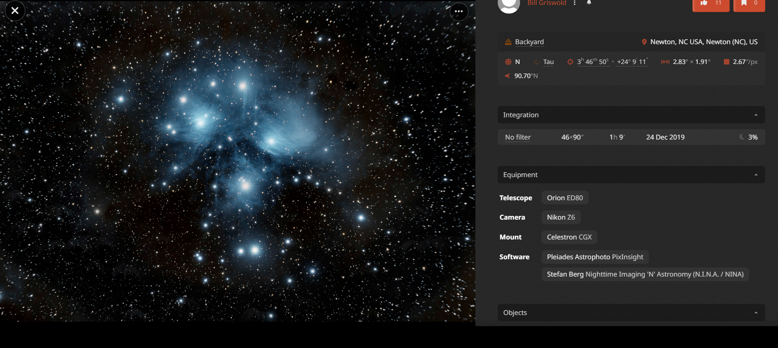778x348 pixels.
Task: Select the 3% moon illumination value
Action: 753,137
